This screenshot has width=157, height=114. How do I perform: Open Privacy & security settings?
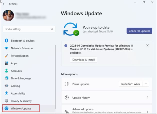(x=21, y=101)
